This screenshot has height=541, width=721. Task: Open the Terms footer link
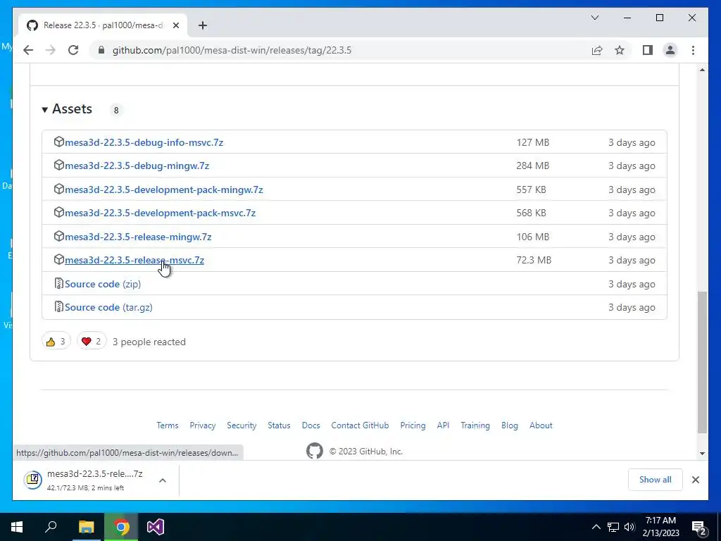168,425
